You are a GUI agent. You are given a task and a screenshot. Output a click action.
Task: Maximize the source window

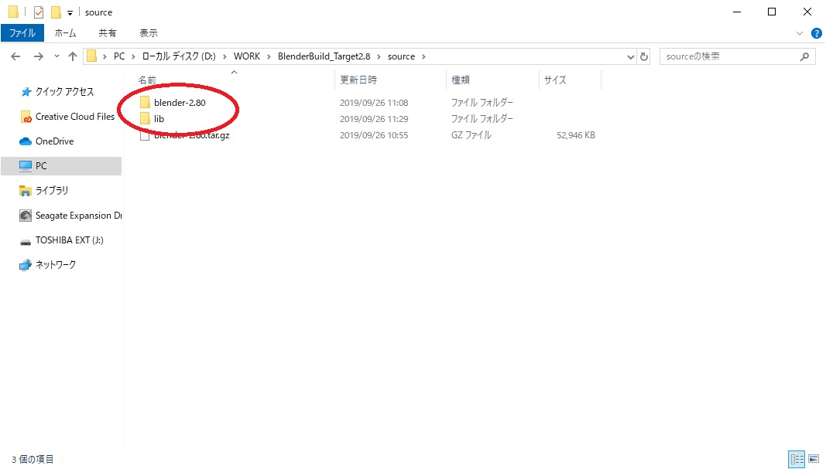tap(772, 12)
